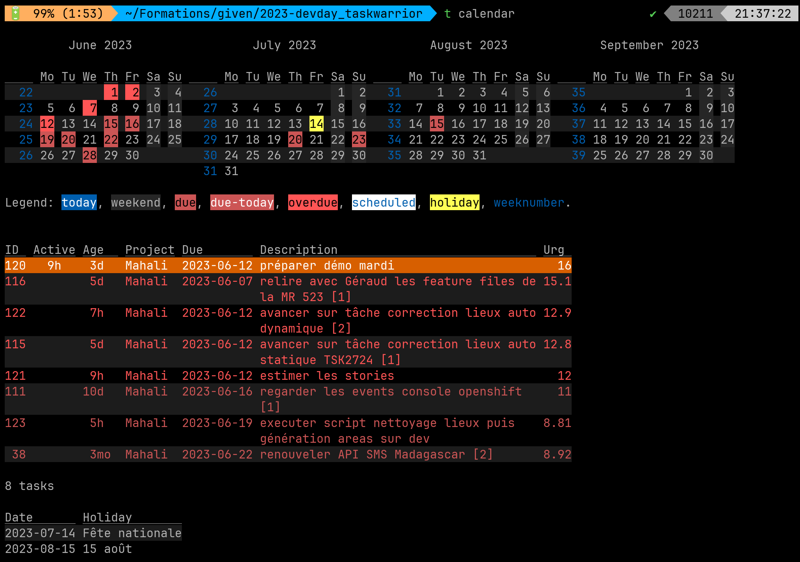
Task: Click the September 2023 month heading
Action: point(649,45)
